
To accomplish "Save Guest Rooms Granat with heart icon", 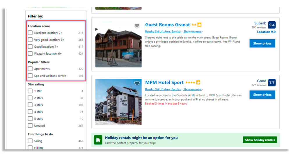I will pos(137,26).
